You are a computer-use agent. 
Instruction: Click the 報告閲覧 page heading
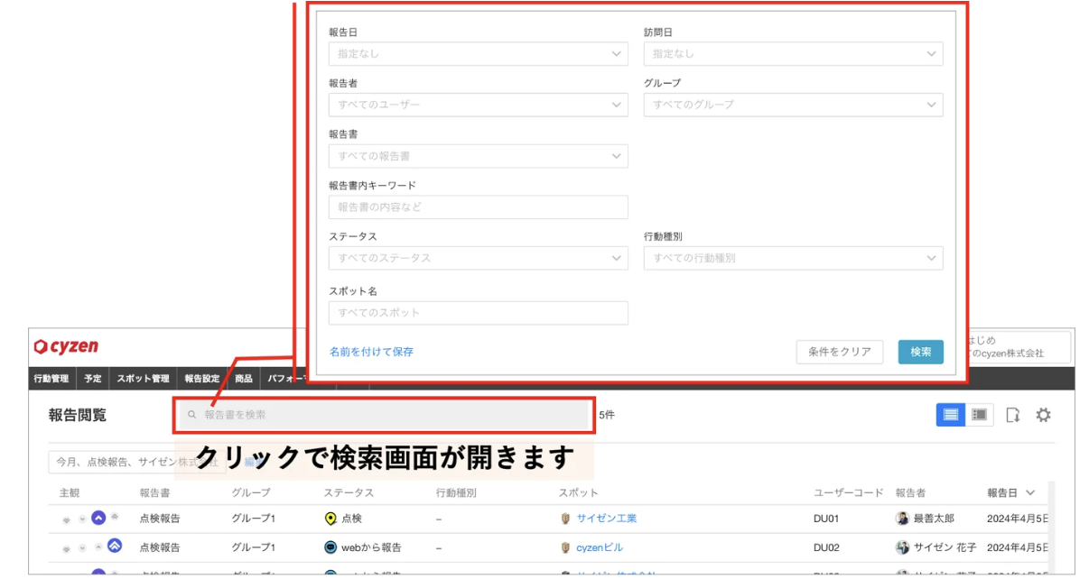coord(78,415)
